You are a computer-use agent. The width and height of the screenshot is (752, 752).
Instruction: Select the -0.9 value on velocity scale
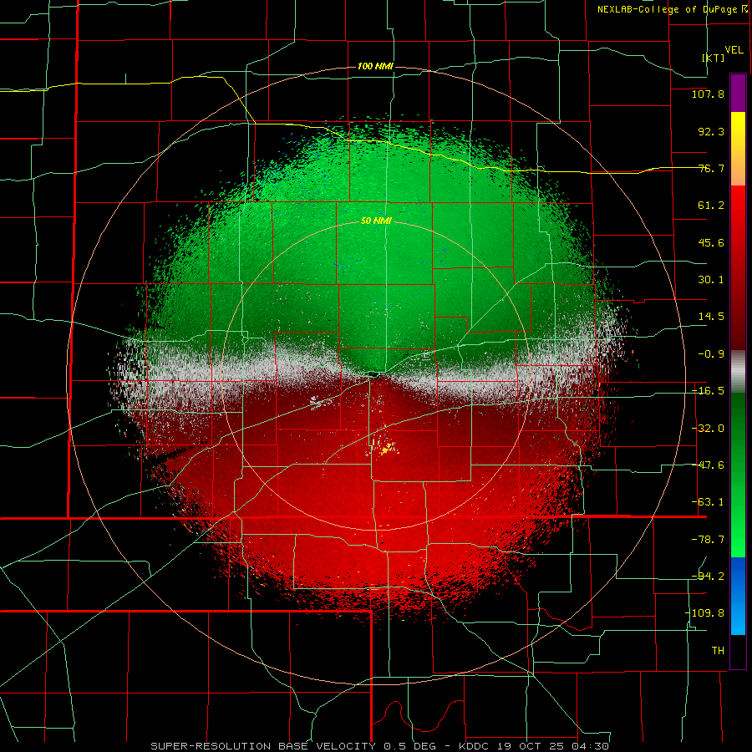[711, 354]
